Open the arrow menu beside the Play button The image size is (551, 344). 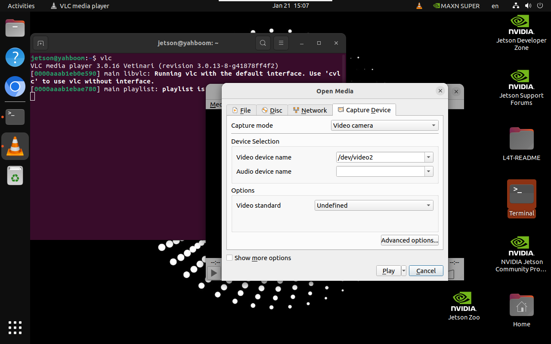click(403, 271)
